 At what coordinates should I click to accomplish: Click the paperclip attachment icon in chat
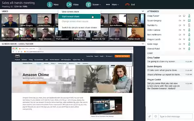(x=150, y=116)
